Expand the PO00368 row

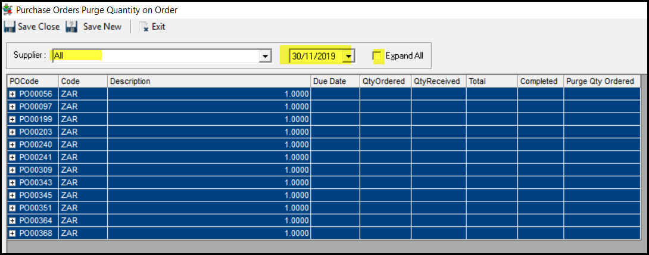tap(13, 232)
